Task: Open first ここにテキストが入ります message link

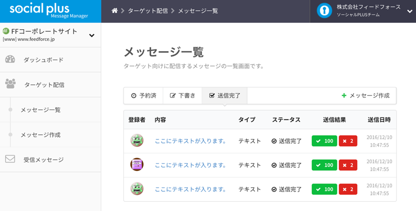Action: tap(190, 141)
